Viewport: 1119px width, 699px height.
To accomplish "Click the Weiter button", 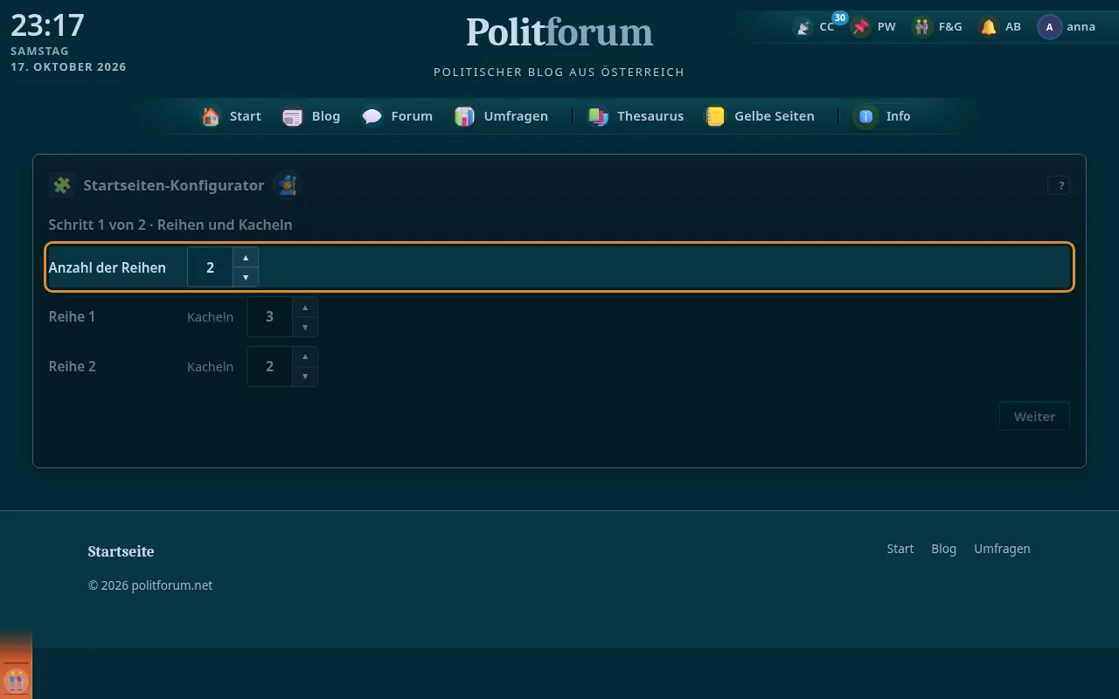I will click(1034, 417).
